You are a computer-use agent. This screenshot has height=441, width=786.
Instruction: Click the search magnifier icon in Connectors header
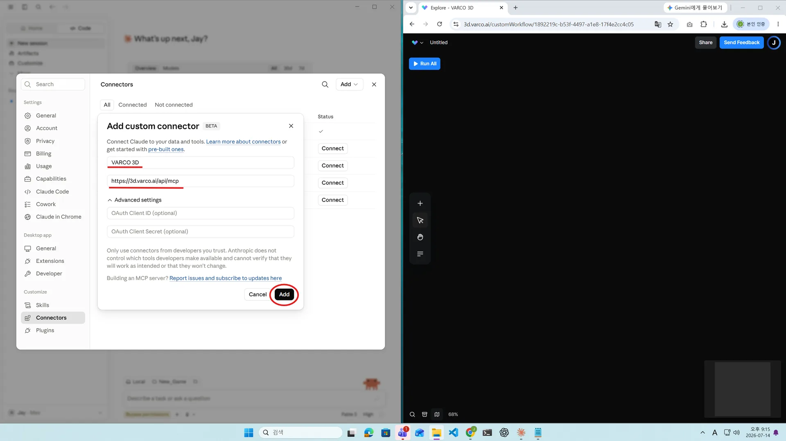point(325,84)
